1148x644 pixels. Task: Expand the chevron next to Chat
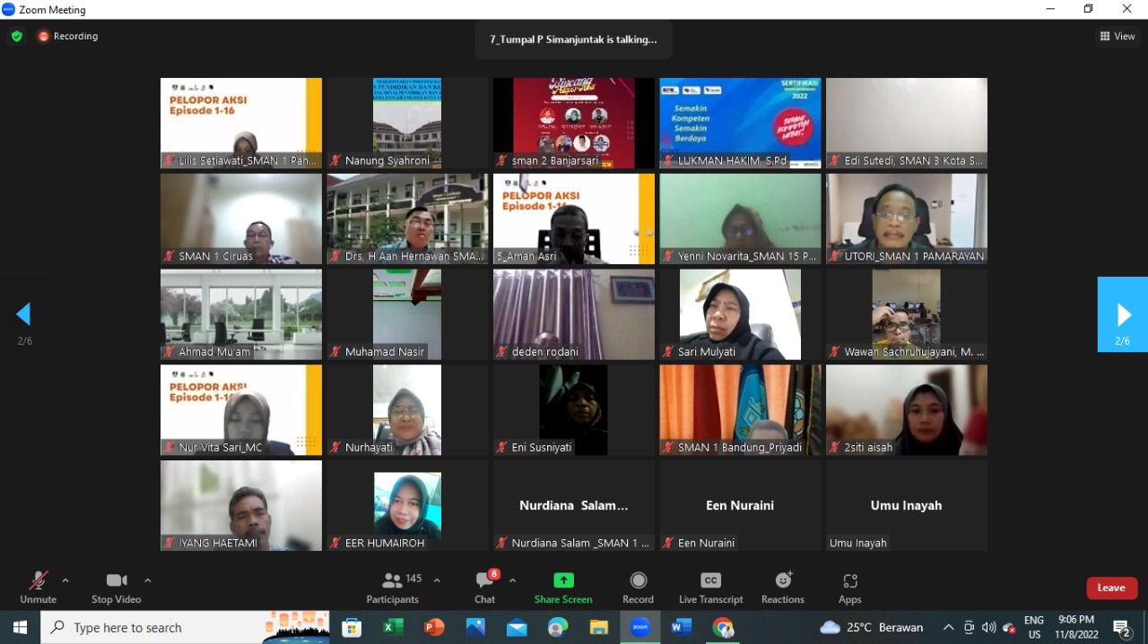coord(512,580)
